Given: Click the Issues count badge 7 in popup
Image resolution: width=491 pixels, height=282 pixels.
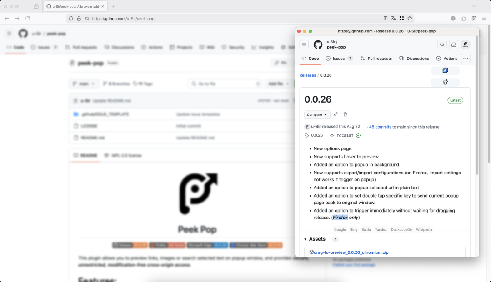Looking at the screenshot, I should coord(350,59).
